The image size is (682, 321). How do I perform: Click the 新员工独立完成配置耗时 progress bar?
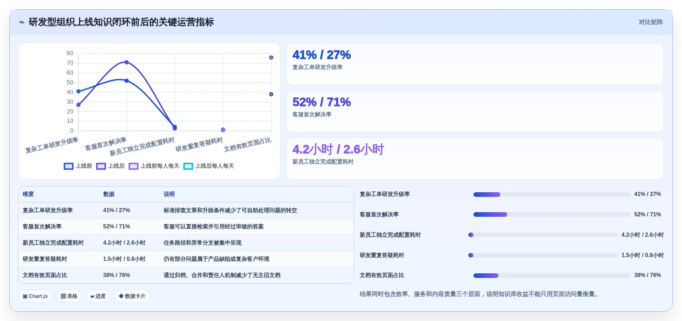[543, 235]
